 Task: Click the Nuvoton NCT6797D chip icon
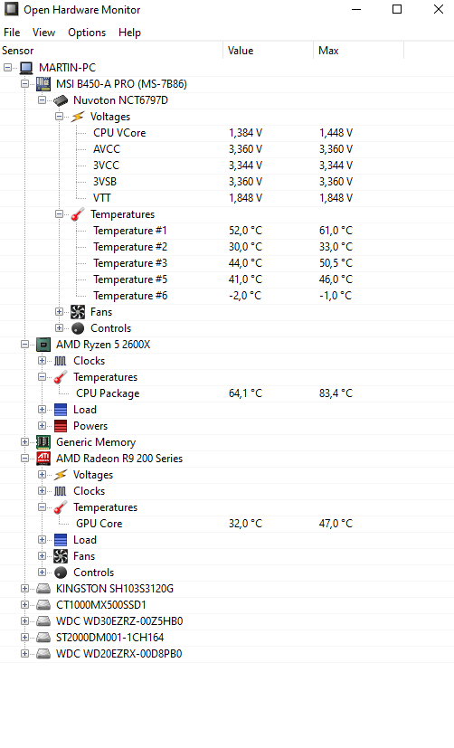pos(61,100)
